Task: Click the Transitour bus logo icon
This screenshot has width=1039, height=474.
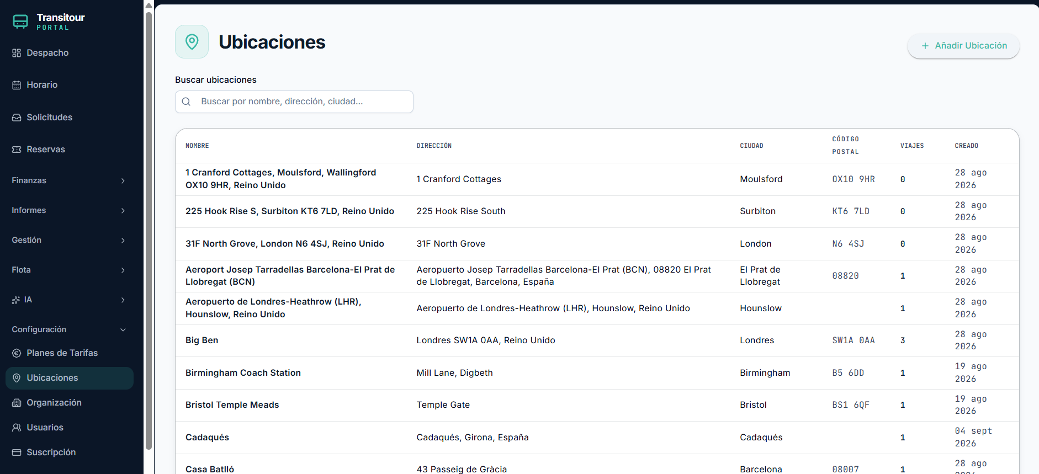Action: tap(20, 22)
